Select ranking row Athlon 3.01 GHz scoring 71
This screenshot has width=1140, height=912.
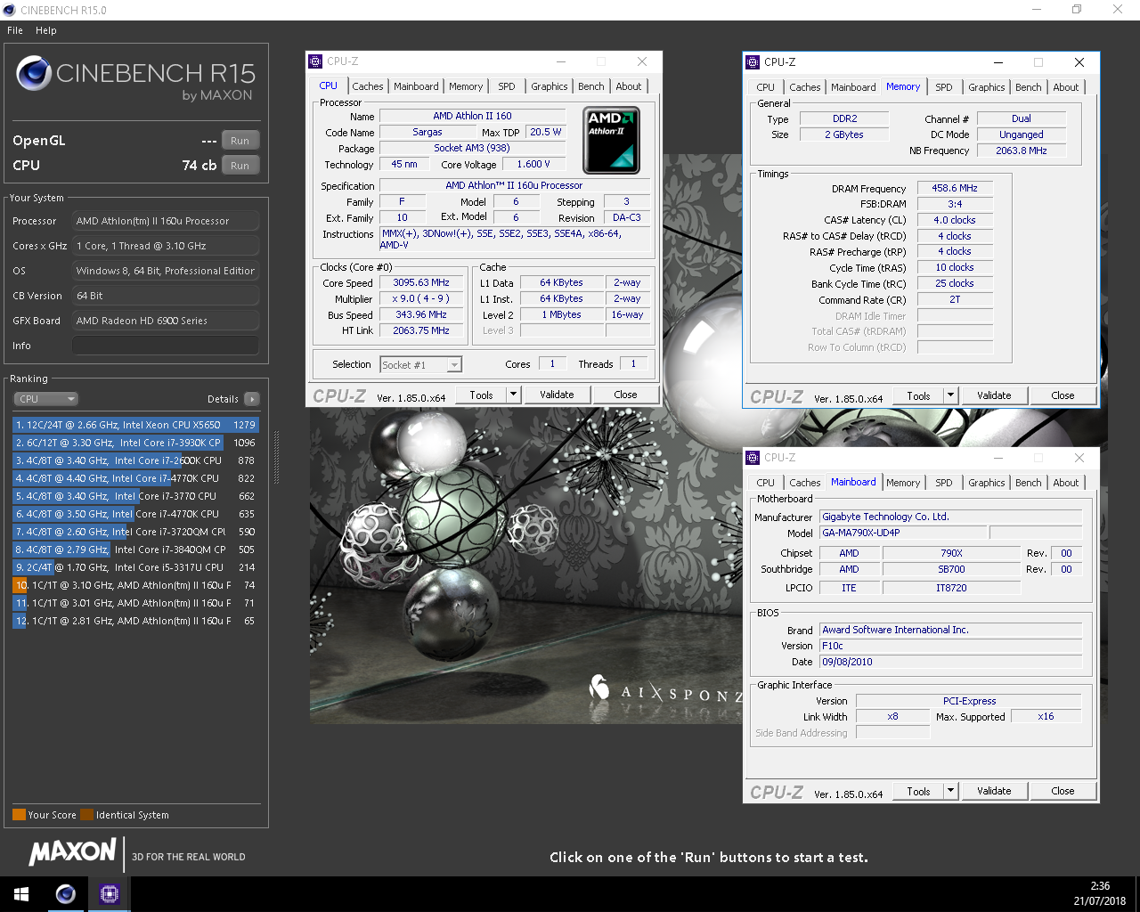pos(135,603)
